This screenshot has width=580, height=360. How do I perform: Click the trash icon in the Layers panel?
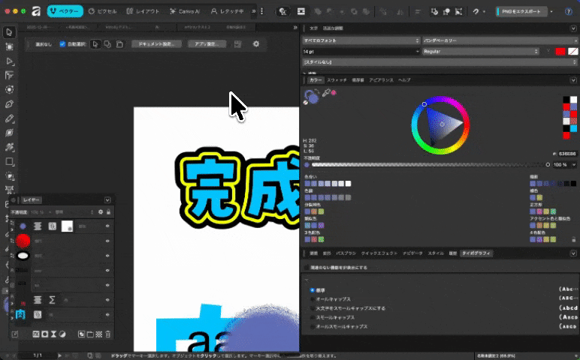tap(108, 333)
